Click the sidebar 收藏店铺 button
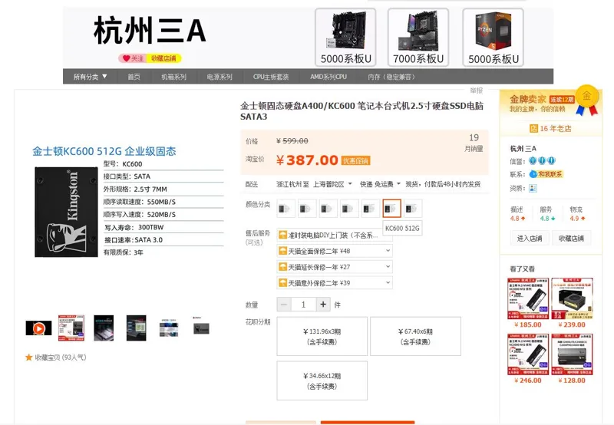 coord(571,239)
